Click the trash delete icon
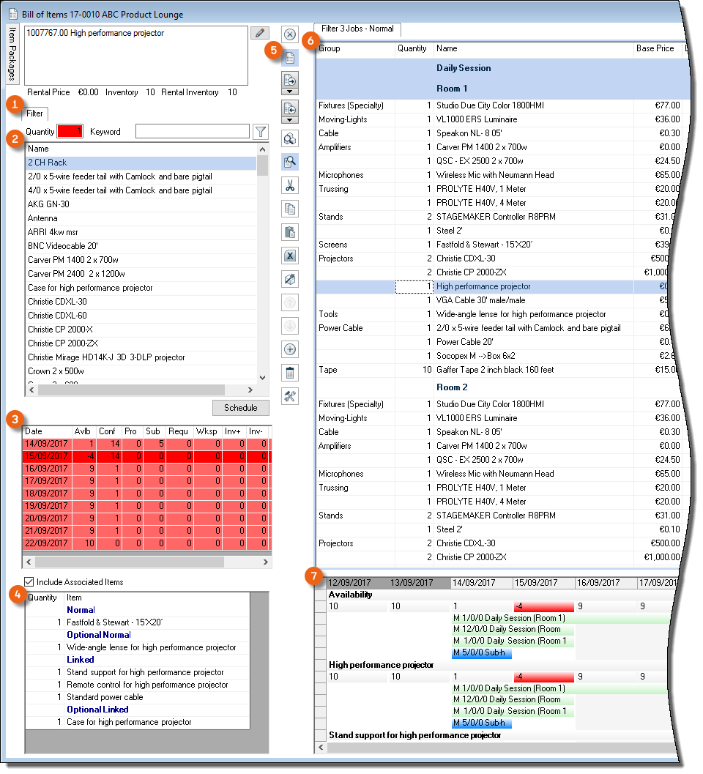 click(290, 373)
